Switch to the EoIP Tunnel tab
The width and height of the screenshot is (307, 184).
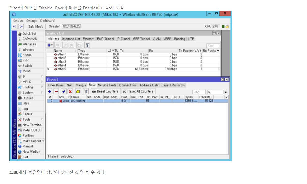pyautogui.click(x=106, y=39)
